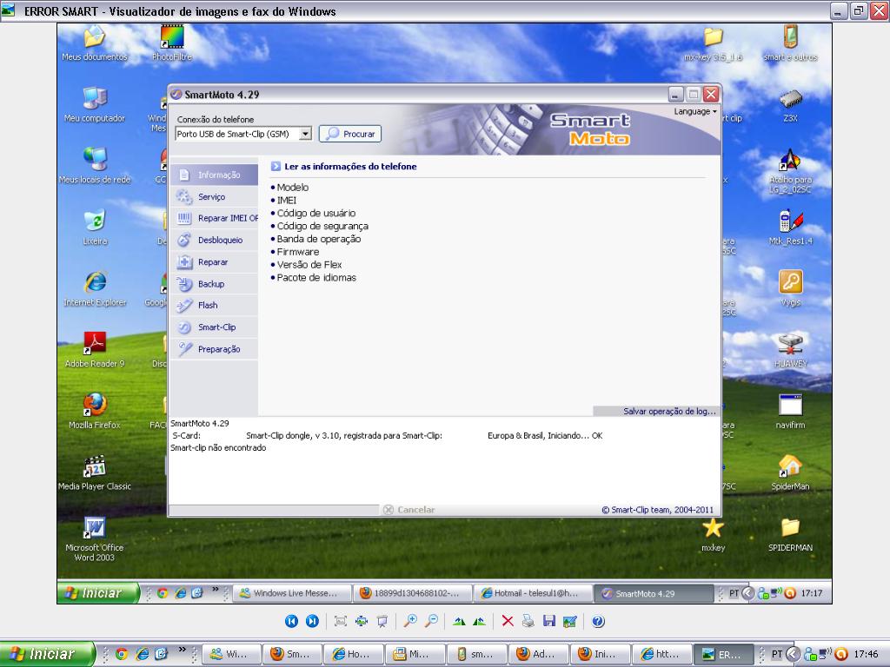
Task: Open the Reparar section with the plus icon
Action: click(215, 262)
